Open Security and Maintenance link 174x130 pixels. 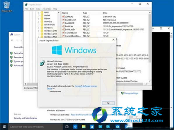point(25,118)
